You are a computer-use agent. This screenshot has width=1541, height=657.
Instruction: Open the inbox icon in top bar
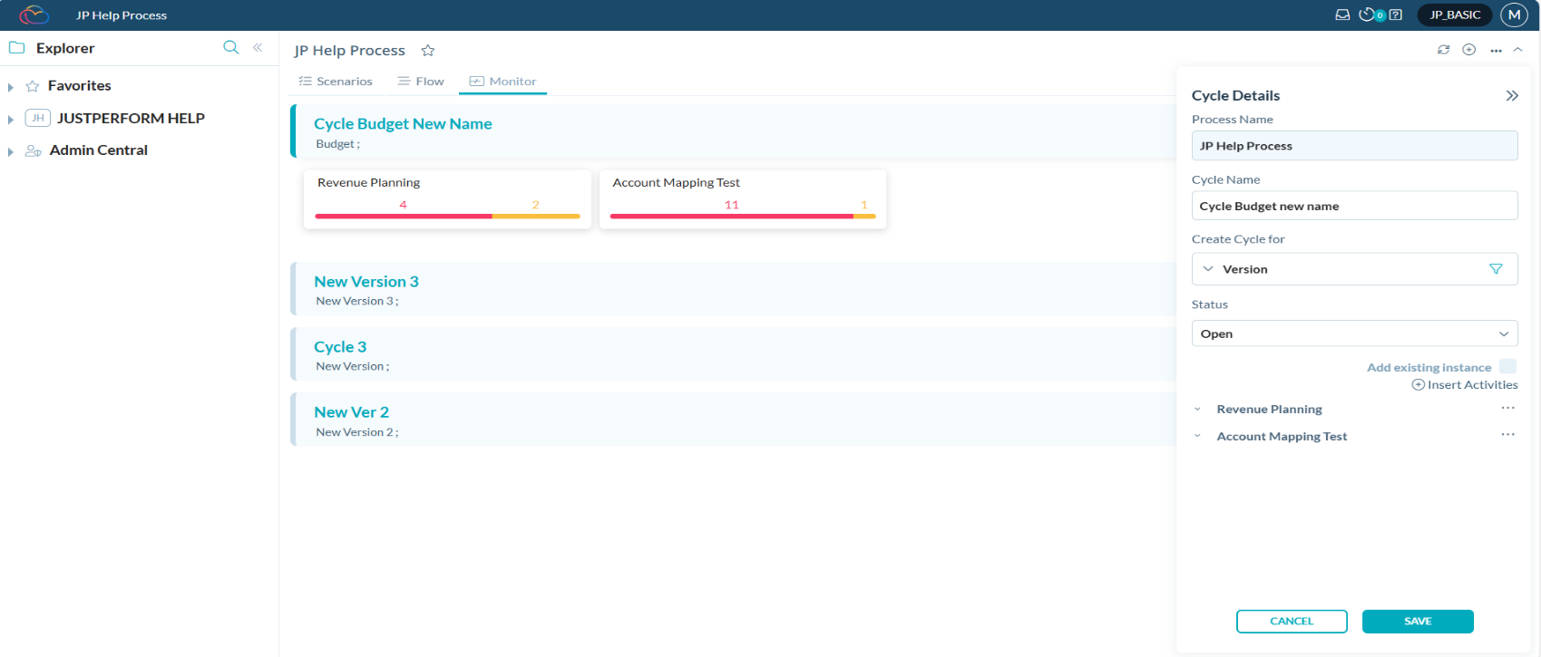tap(1342, 14)
